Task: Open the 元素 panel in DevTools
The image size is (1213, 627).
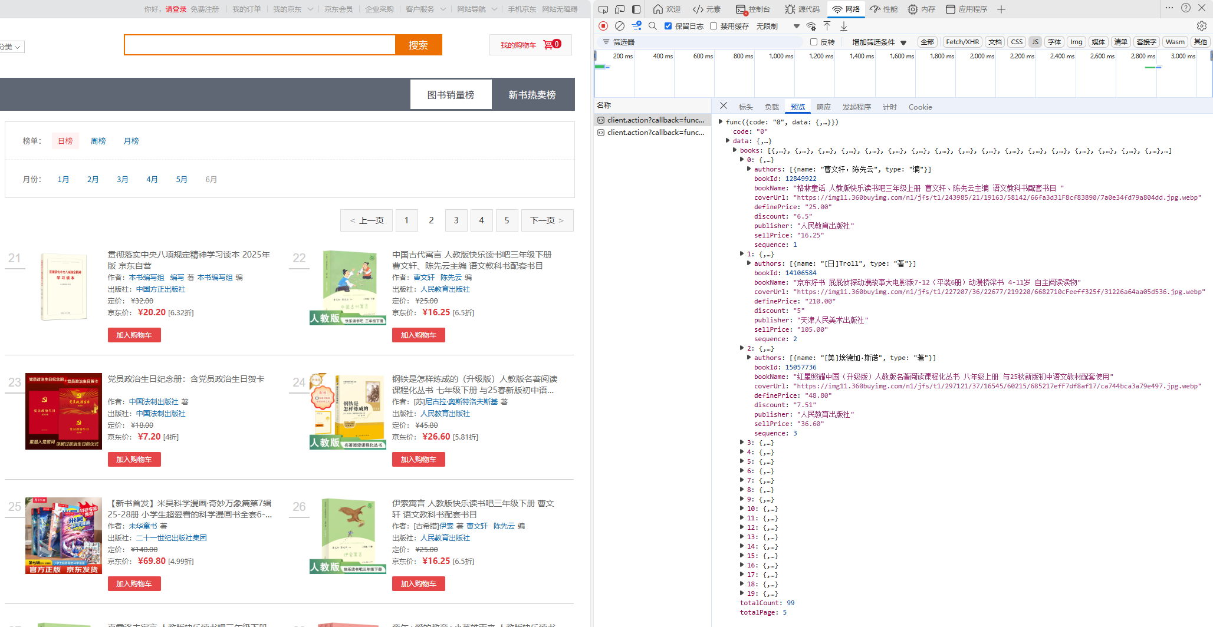Action: point(708,9)
